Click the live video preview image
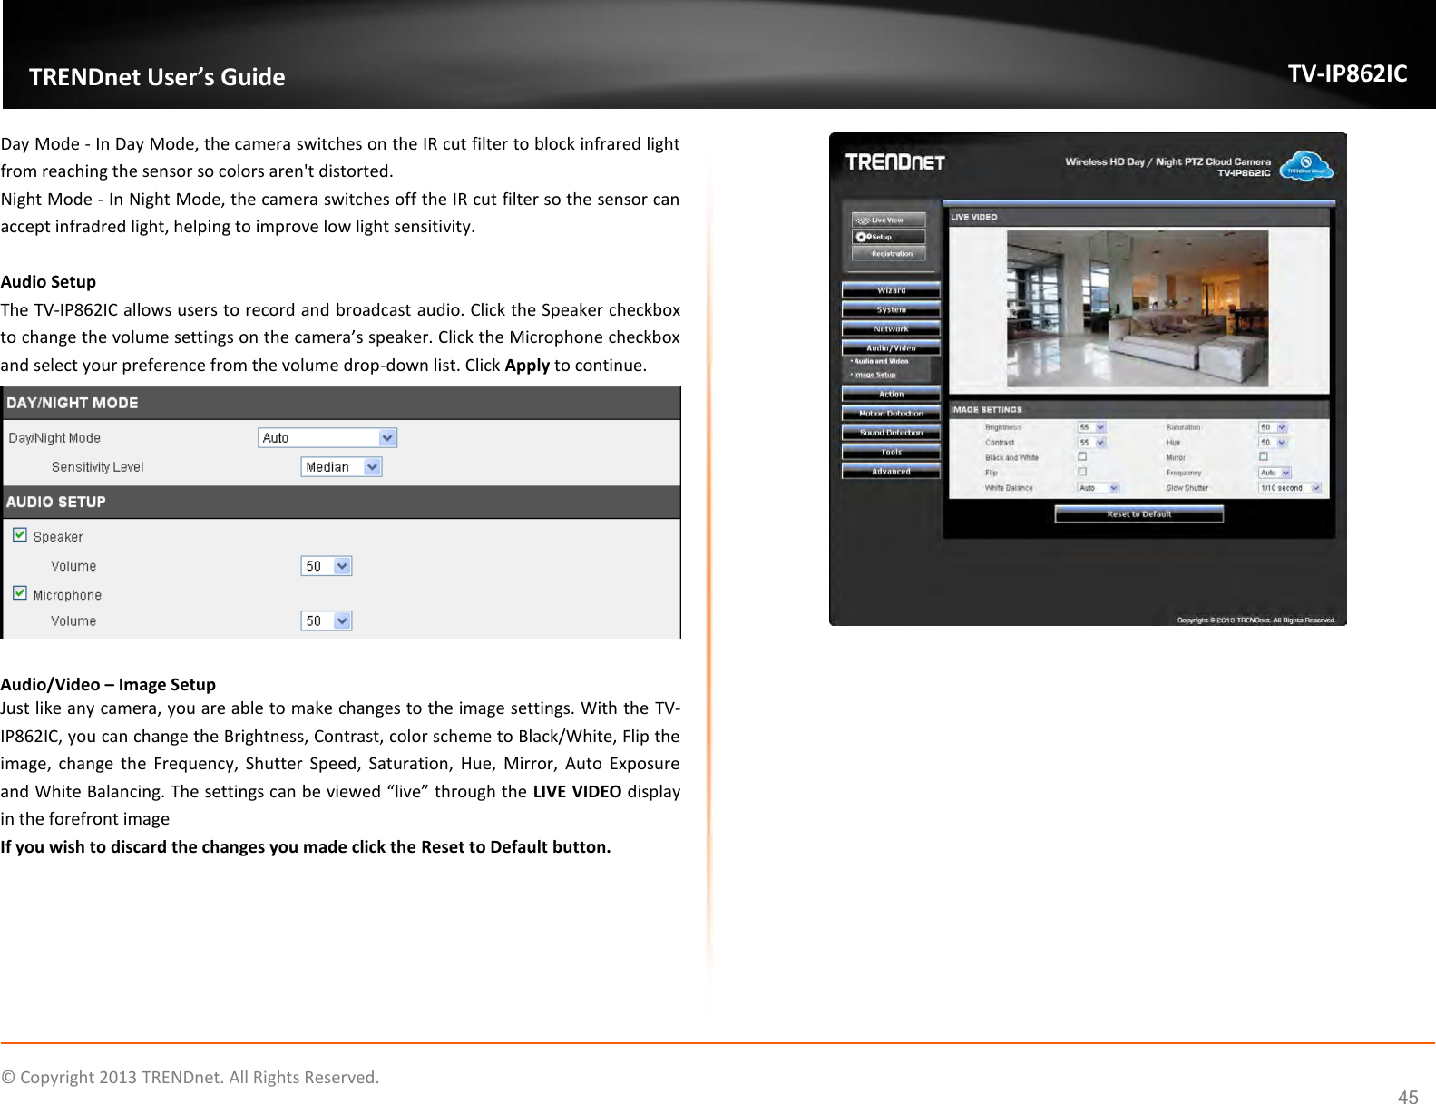 click(x=1138, y=308)
